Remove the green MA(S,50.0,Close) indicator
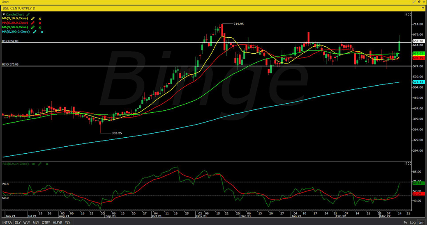This screenshot has width=427, height=225. pos(40,27)
